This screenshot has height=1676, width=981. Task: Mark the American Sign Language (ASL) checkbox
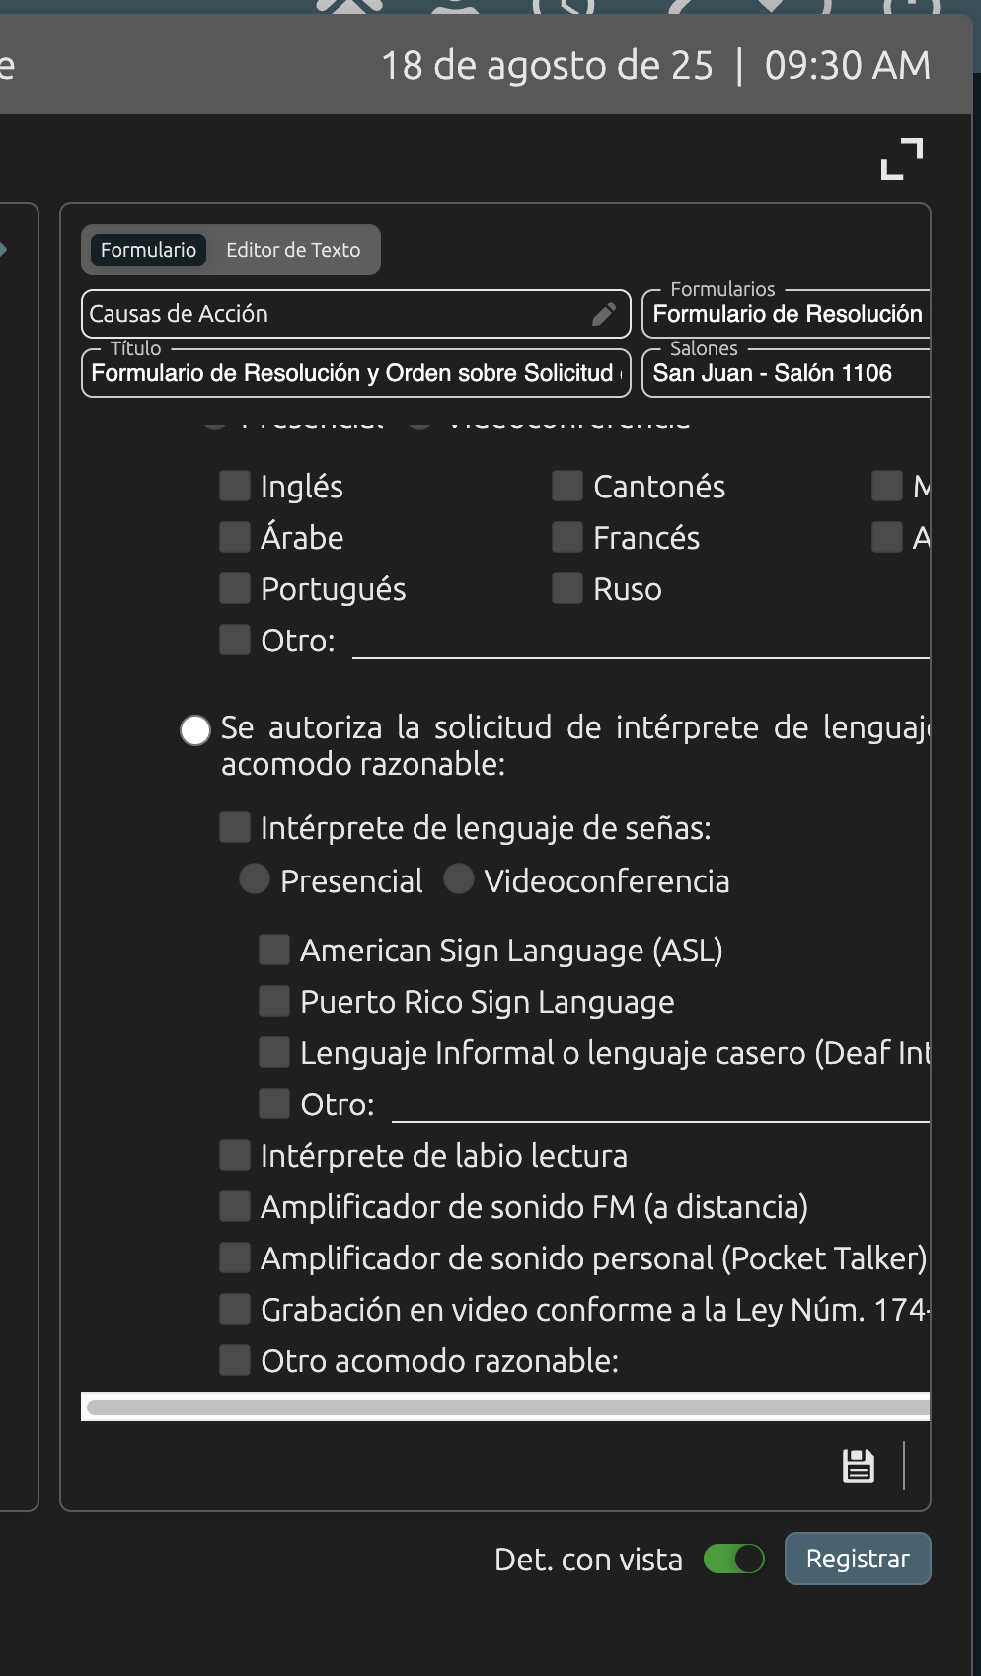pos(274,950)
